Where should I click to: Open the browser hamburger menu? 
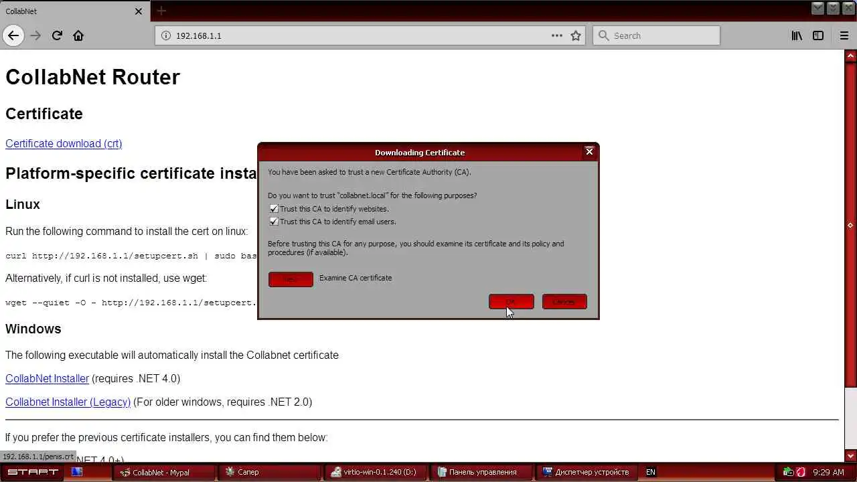(x=844, y=35)
